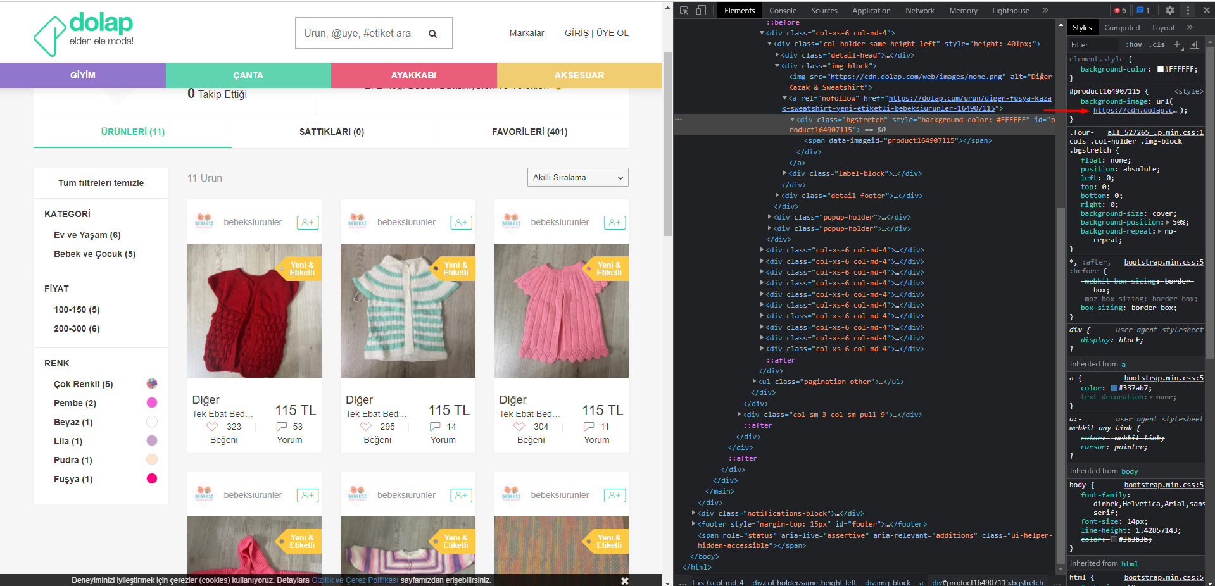
Task: Filter by price range 100-150 (5)
Action: point(77,309)
